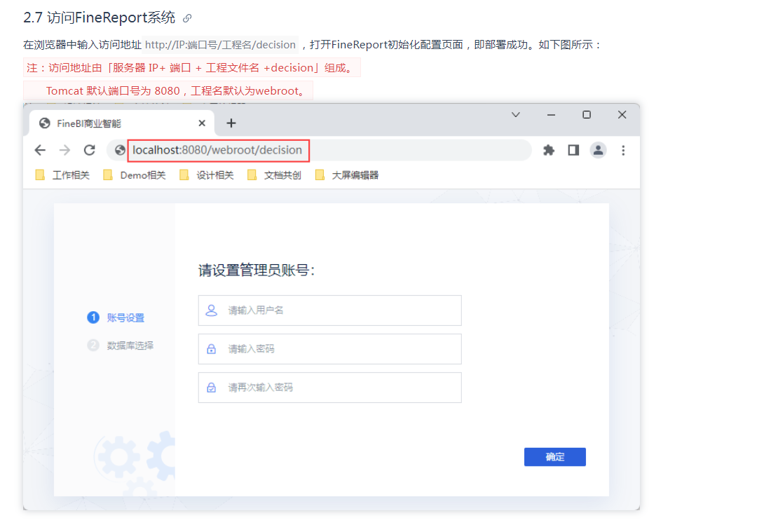Click the browser back arrow
778x520 pixels.
(40, 150)
